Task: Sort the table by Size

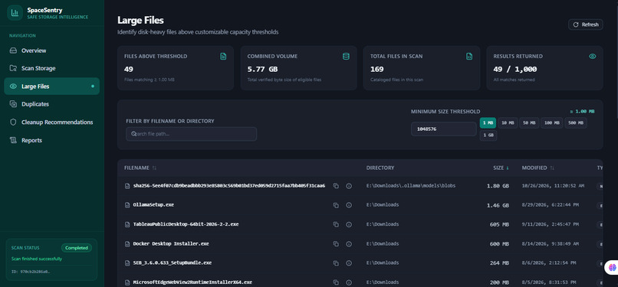Action: coord(501,168)
